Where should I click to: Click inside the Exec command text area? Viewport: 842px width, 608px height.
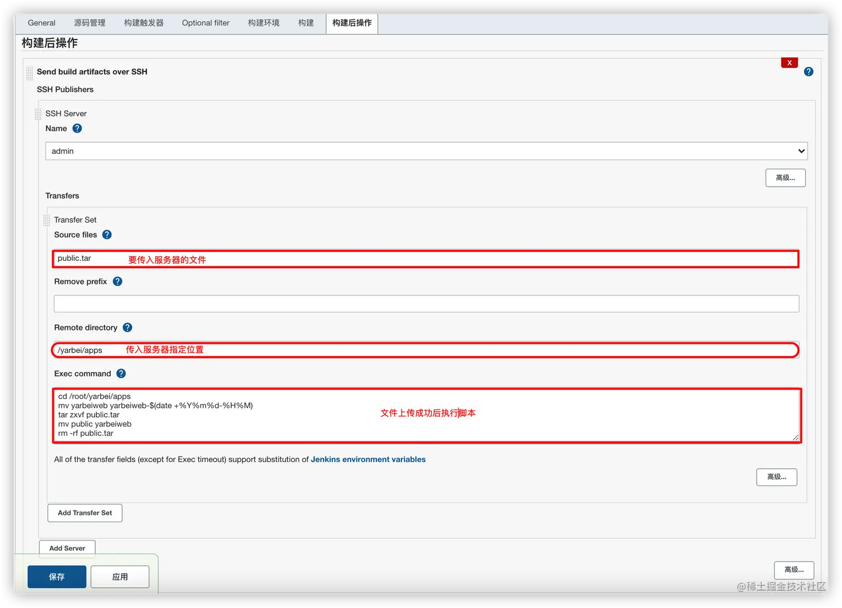tap(427, 415)
